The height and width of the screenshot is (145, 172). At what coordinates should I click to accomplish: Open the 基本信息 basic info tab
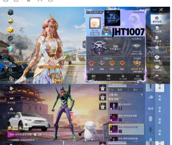(x=157, y=20)
